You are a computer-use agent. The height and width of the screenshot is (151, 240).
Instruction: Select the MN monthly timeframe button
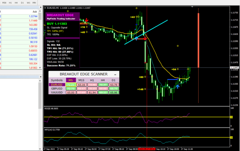click(x=34, y=3)
